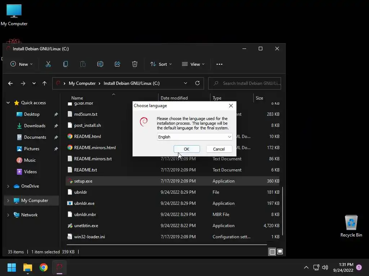Open the Windows Start menu
The image size is (369, 276).
12,267
